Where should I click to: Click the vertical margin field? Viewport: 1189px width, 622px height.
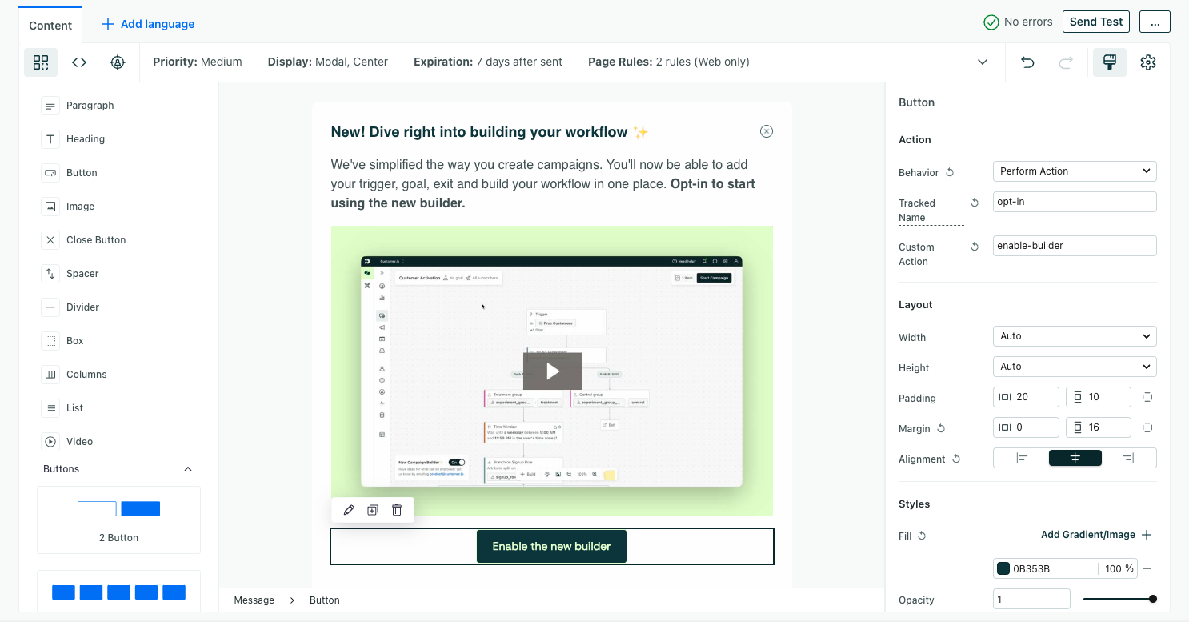point(1098,427)
